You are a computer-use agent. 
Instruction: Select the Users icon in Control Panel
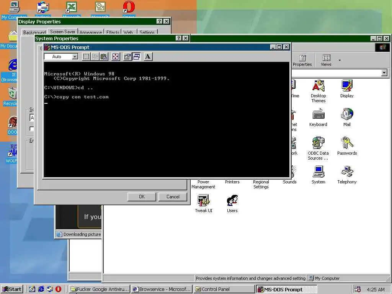[x=232, y=204]
